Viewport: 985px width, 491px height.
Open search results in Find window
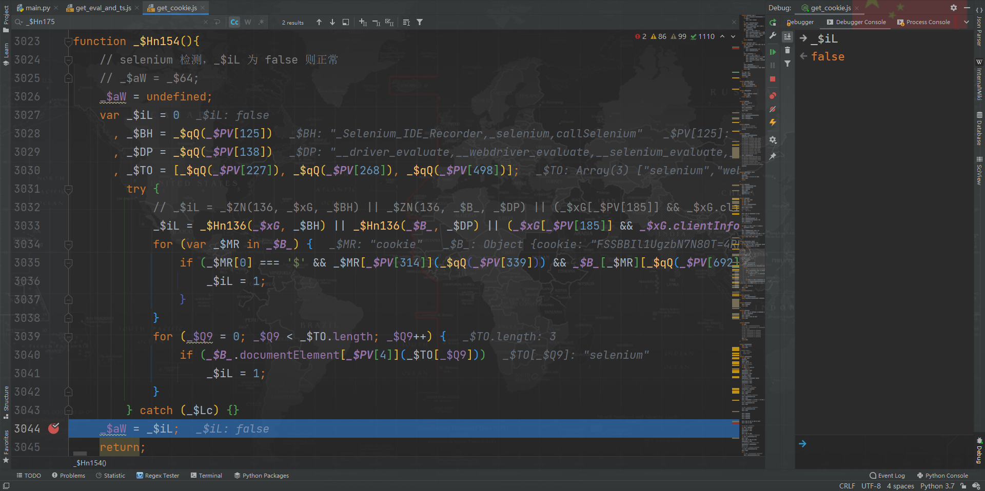click(406, 22)
